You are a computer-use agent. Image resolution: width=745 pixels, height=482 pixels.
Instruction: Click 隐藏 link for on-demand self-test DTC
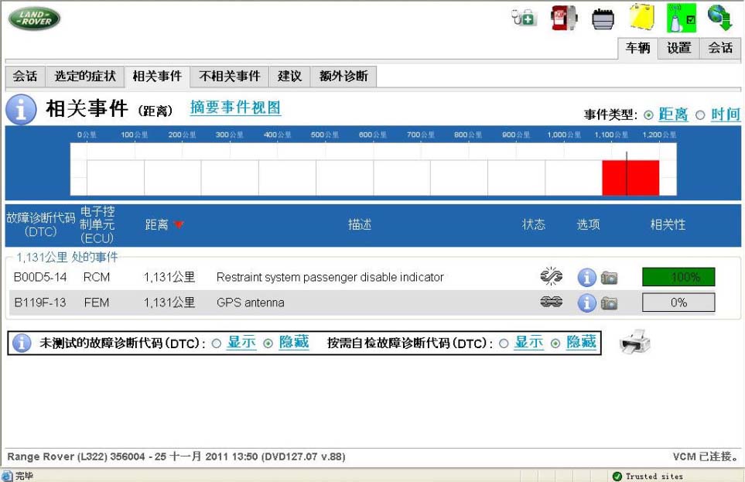point(581,342)
